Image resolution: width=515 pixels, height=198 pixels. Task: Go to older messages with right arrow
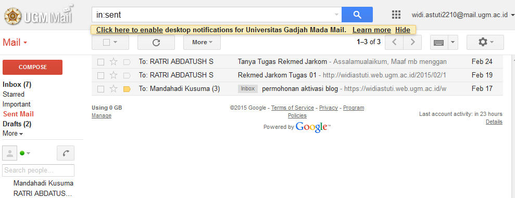pos(412,42)
